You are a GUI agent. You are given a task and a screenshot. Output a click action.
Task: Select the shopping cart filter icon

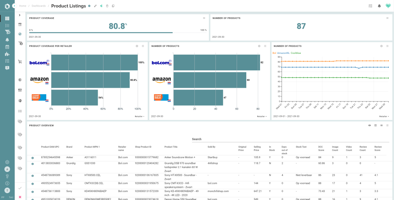tap(20, 62)
